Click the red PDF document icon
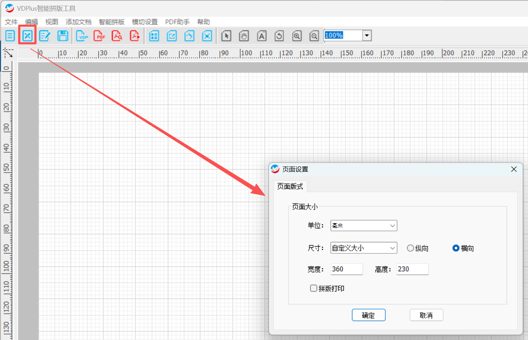This screenshot has height=340, width=528. pyautogui.click(x=99, y=36)
